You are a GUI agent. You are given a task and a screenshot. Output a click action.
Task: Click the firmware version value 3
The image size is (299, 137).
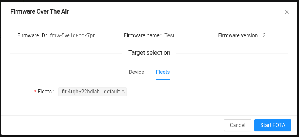coord(264,35)
